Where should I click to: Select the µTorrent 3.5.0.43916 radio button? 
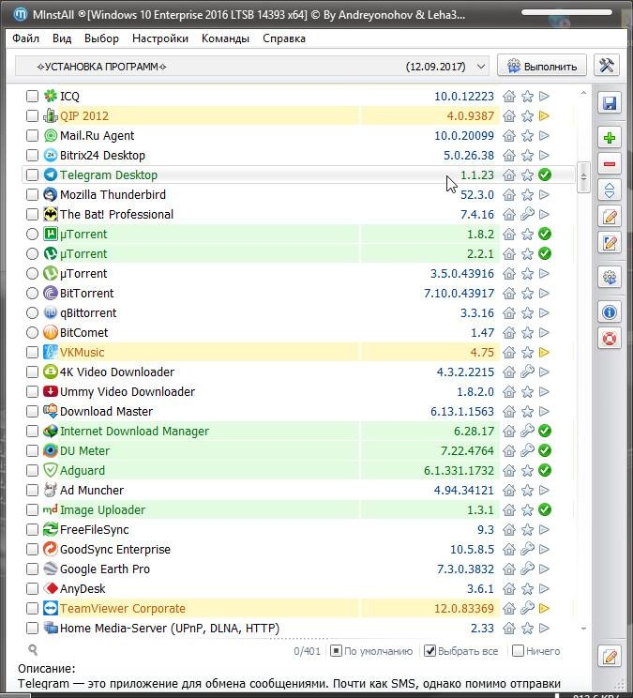point(32,273)
